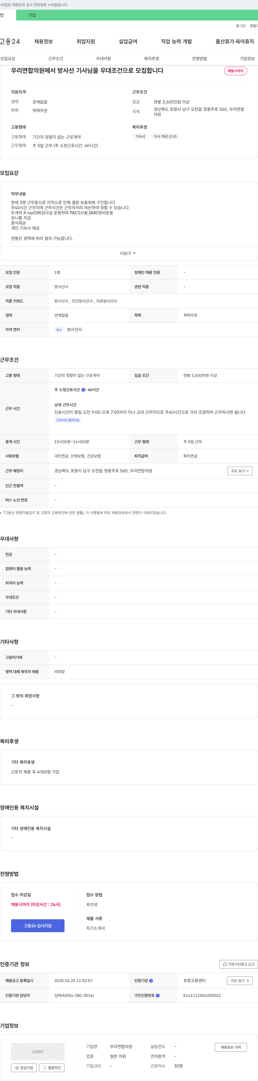Click the 기숙사 benefit tag
This screenshot has width=258, height=1081.
[140, 136]
